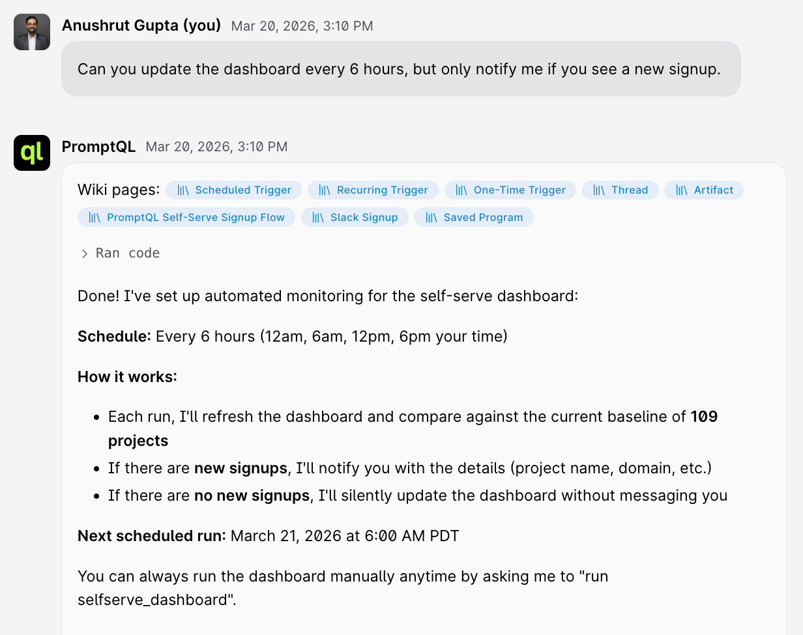Open the Saved Program wiki page
Screen dimensions: 803x635
click(x=483, y=218)
